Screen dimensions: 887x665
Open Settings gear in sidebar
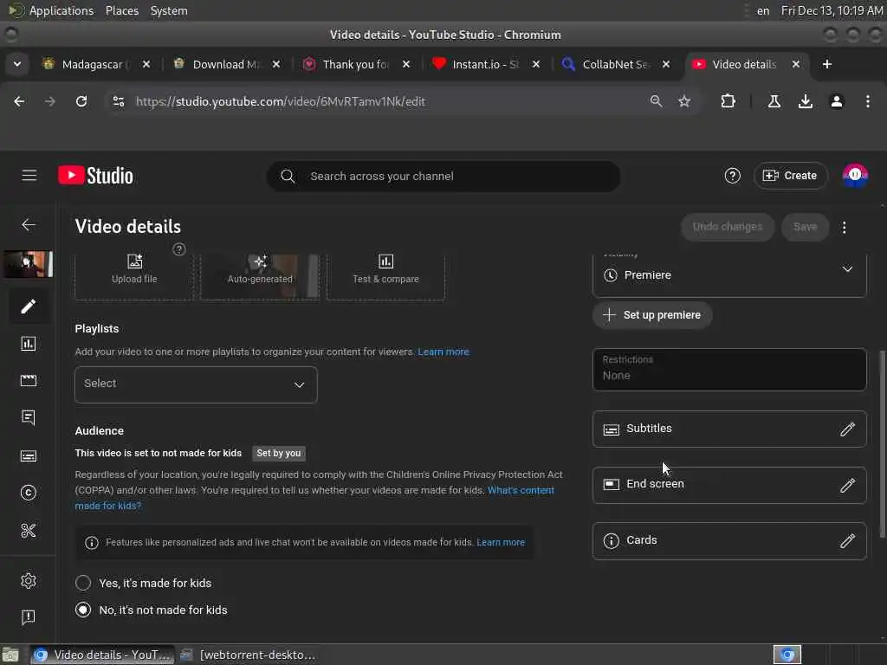click(29, 581)
